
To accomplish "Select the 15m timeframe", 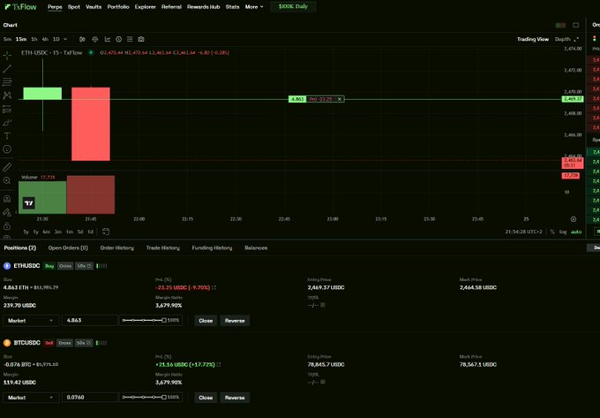I will [x=21, y=39].
